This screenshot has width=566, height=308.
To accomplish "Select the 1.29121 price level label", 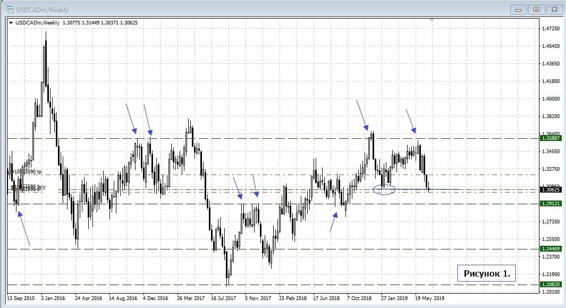I will (x=551, y=204).
